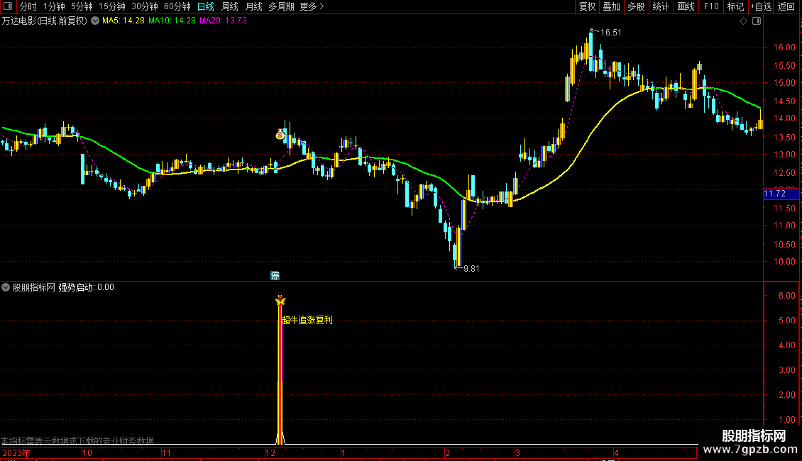Screen dimensions: 802x461
Task: Switch to 月线 monthly chart
Action: tap(253, 6)
